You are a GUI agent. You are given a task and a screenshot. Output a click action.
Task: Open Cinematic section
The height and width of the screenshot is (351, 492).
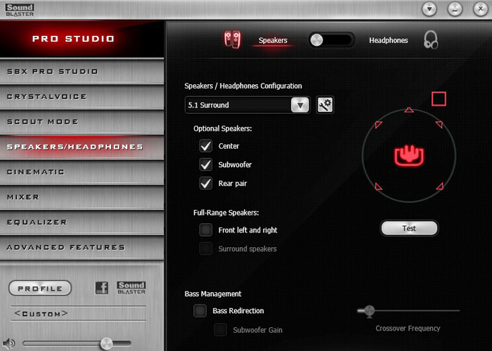(82, 172)
